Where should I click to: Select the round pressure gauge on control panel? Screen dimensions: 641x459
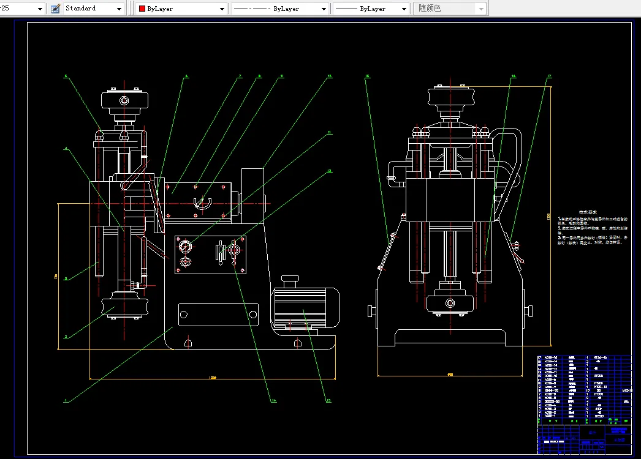(x=184, y=247)
